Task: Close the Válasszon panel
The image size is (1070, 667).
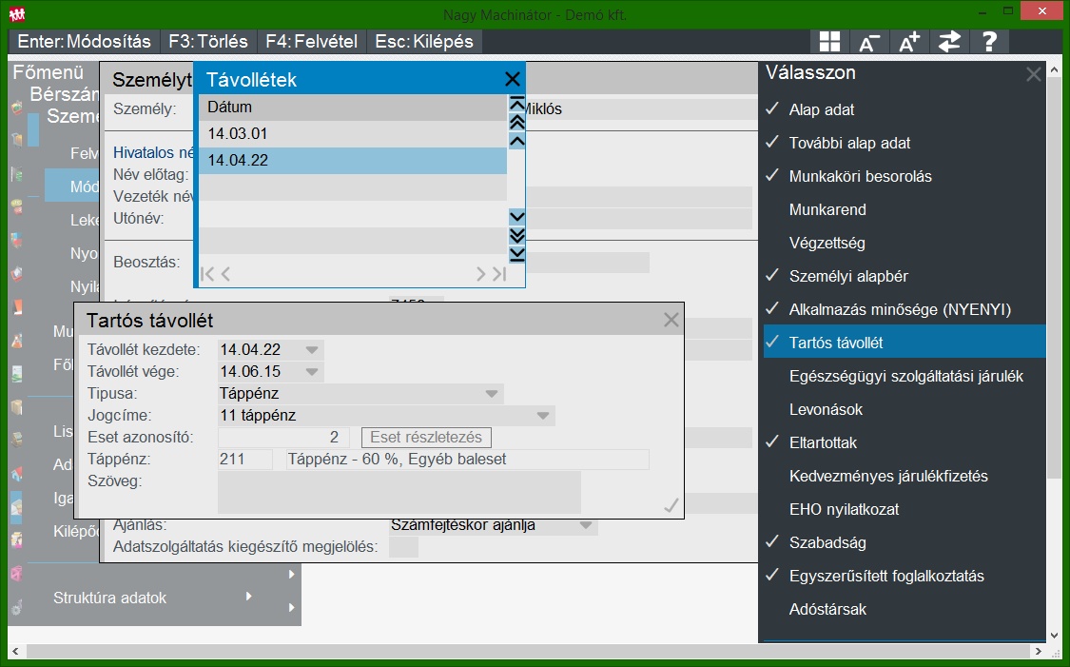Action: 1034,73
